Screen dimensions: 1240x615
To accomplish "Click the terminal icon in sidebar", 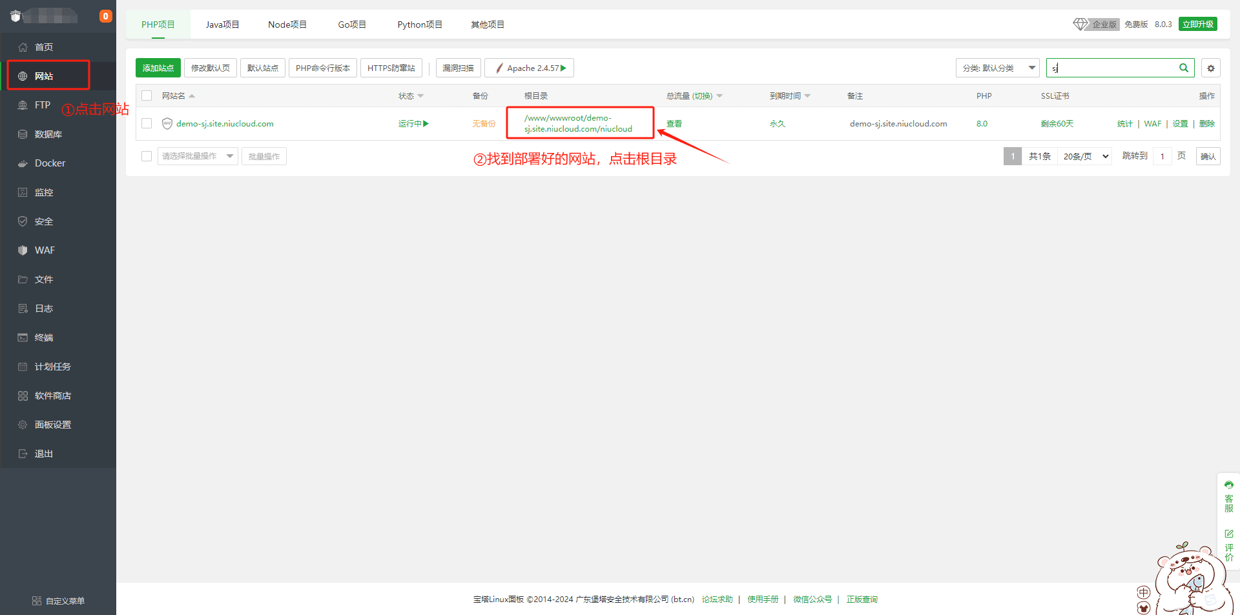I will 23,338.
